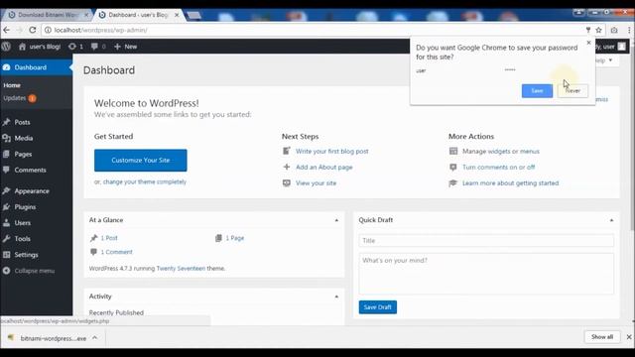Focus the Quick Draft Title field
Viewport: 635px width, 357px height.
pyautogui.click(x=486, y=240)
